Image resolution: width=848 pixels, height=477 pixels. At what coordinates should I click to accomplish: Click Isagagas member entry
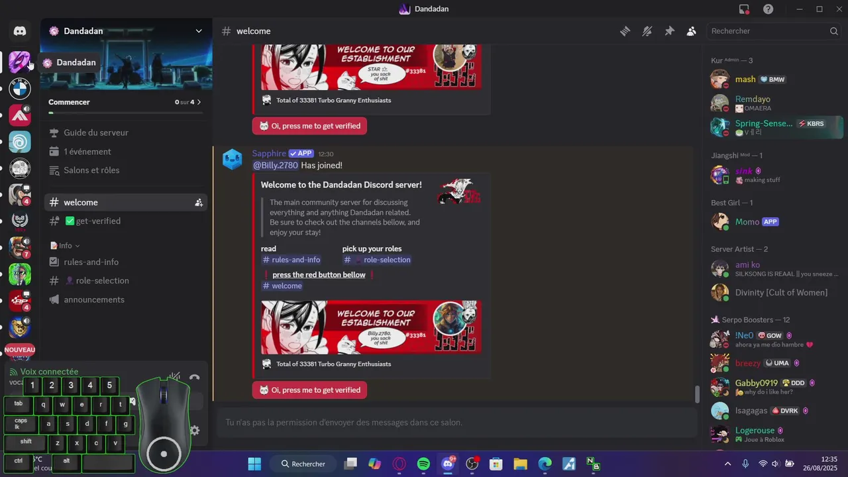tap(775, 411)
